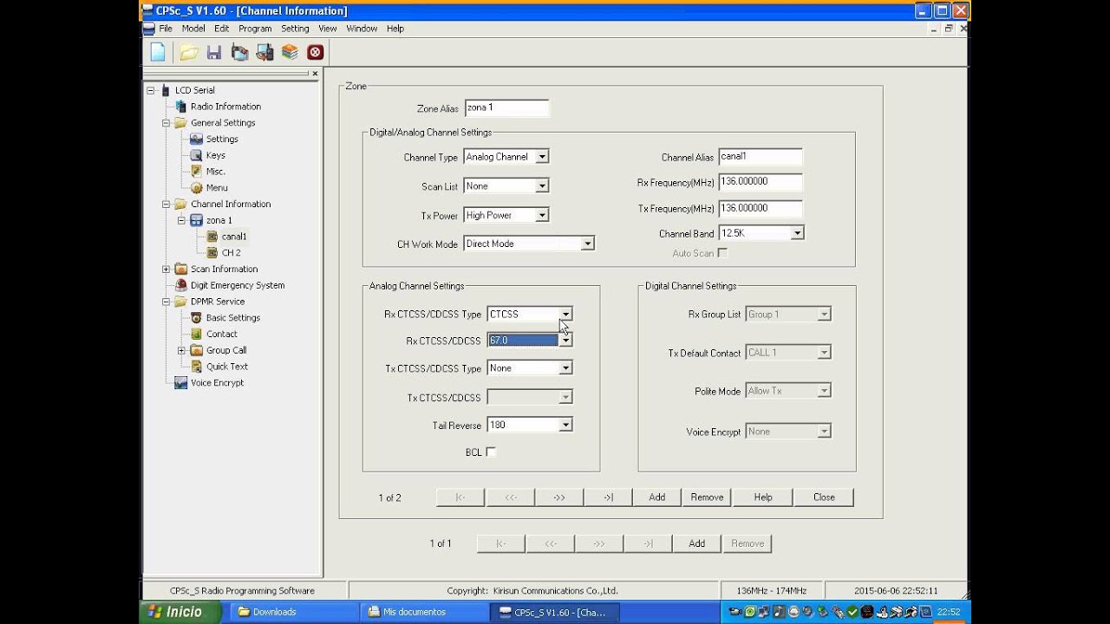Open the Edit menu
1110x624 pixels.
[x=222, y=29]
